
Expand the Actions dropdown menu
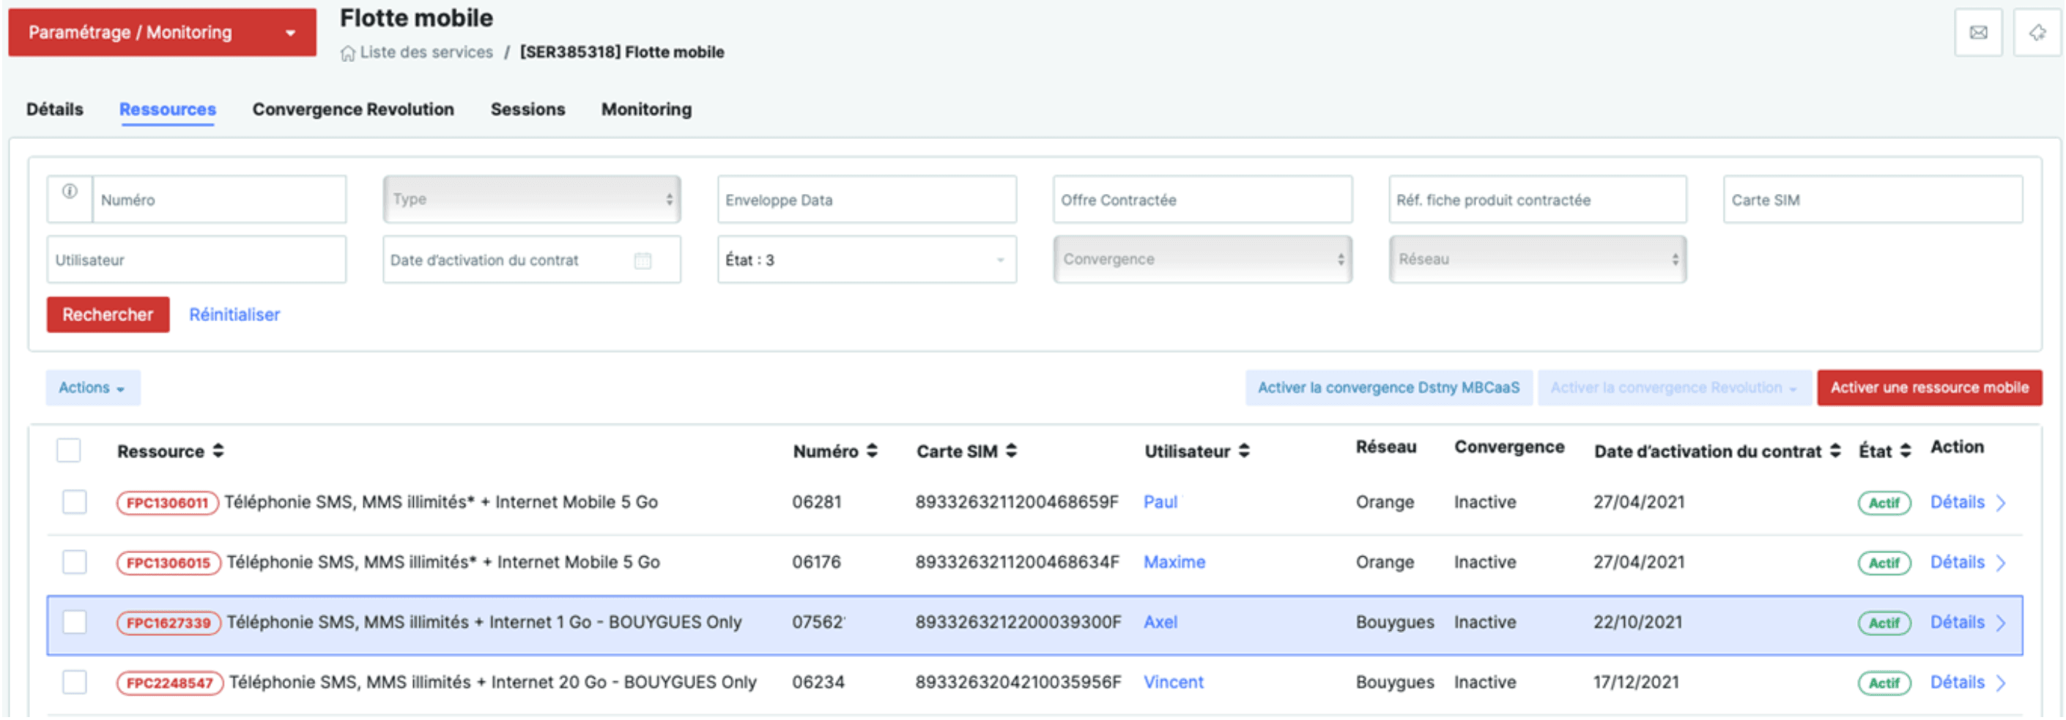92,388
